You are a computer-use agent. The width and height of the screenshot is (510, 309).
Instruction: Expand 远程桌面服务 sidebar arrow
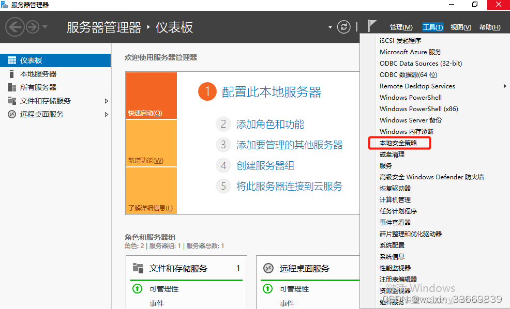point(107,114)
